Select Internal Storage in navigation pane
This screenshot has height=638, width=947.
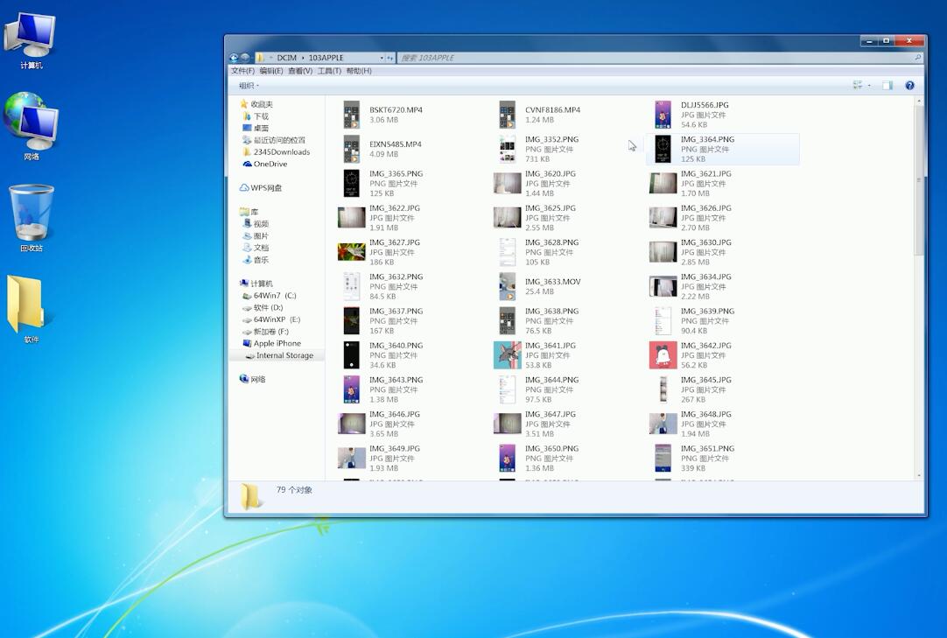point(279,355)
